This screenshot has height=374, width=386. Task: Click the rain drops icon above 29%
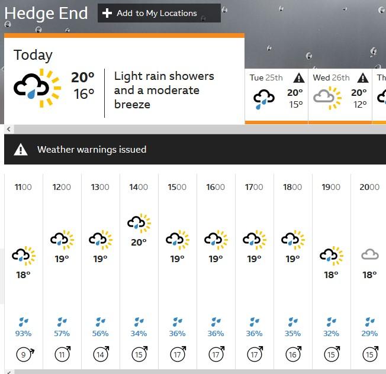pos(370,321)
